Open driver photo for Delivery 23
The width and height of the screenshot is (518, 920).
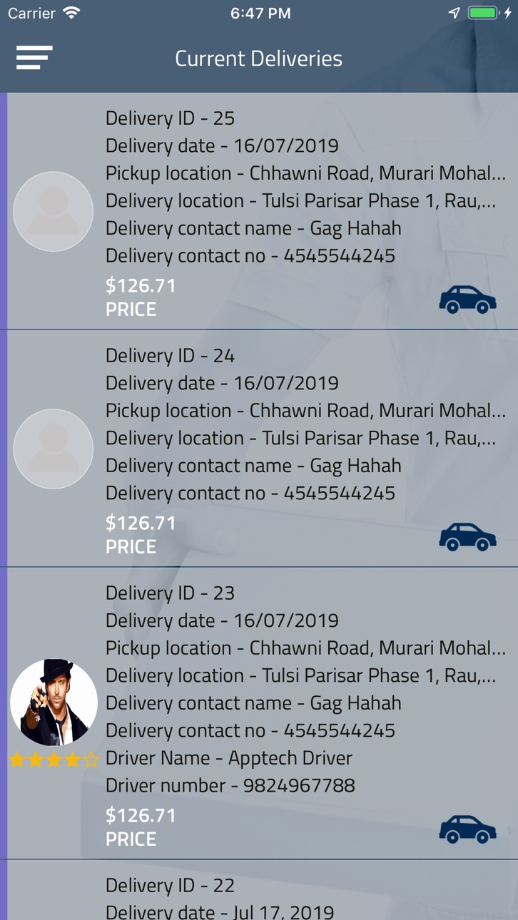coord(54,702)
